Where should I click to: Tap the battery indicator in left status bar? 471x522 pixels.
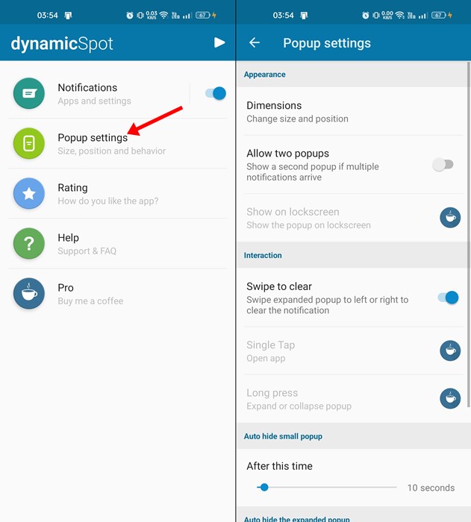pyautogui.click(x=203, y=15)
